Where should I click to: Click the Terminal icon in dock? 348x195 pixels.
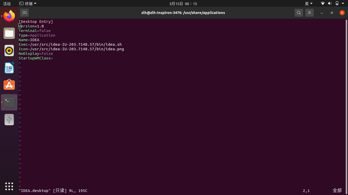(x=9, y=102)
